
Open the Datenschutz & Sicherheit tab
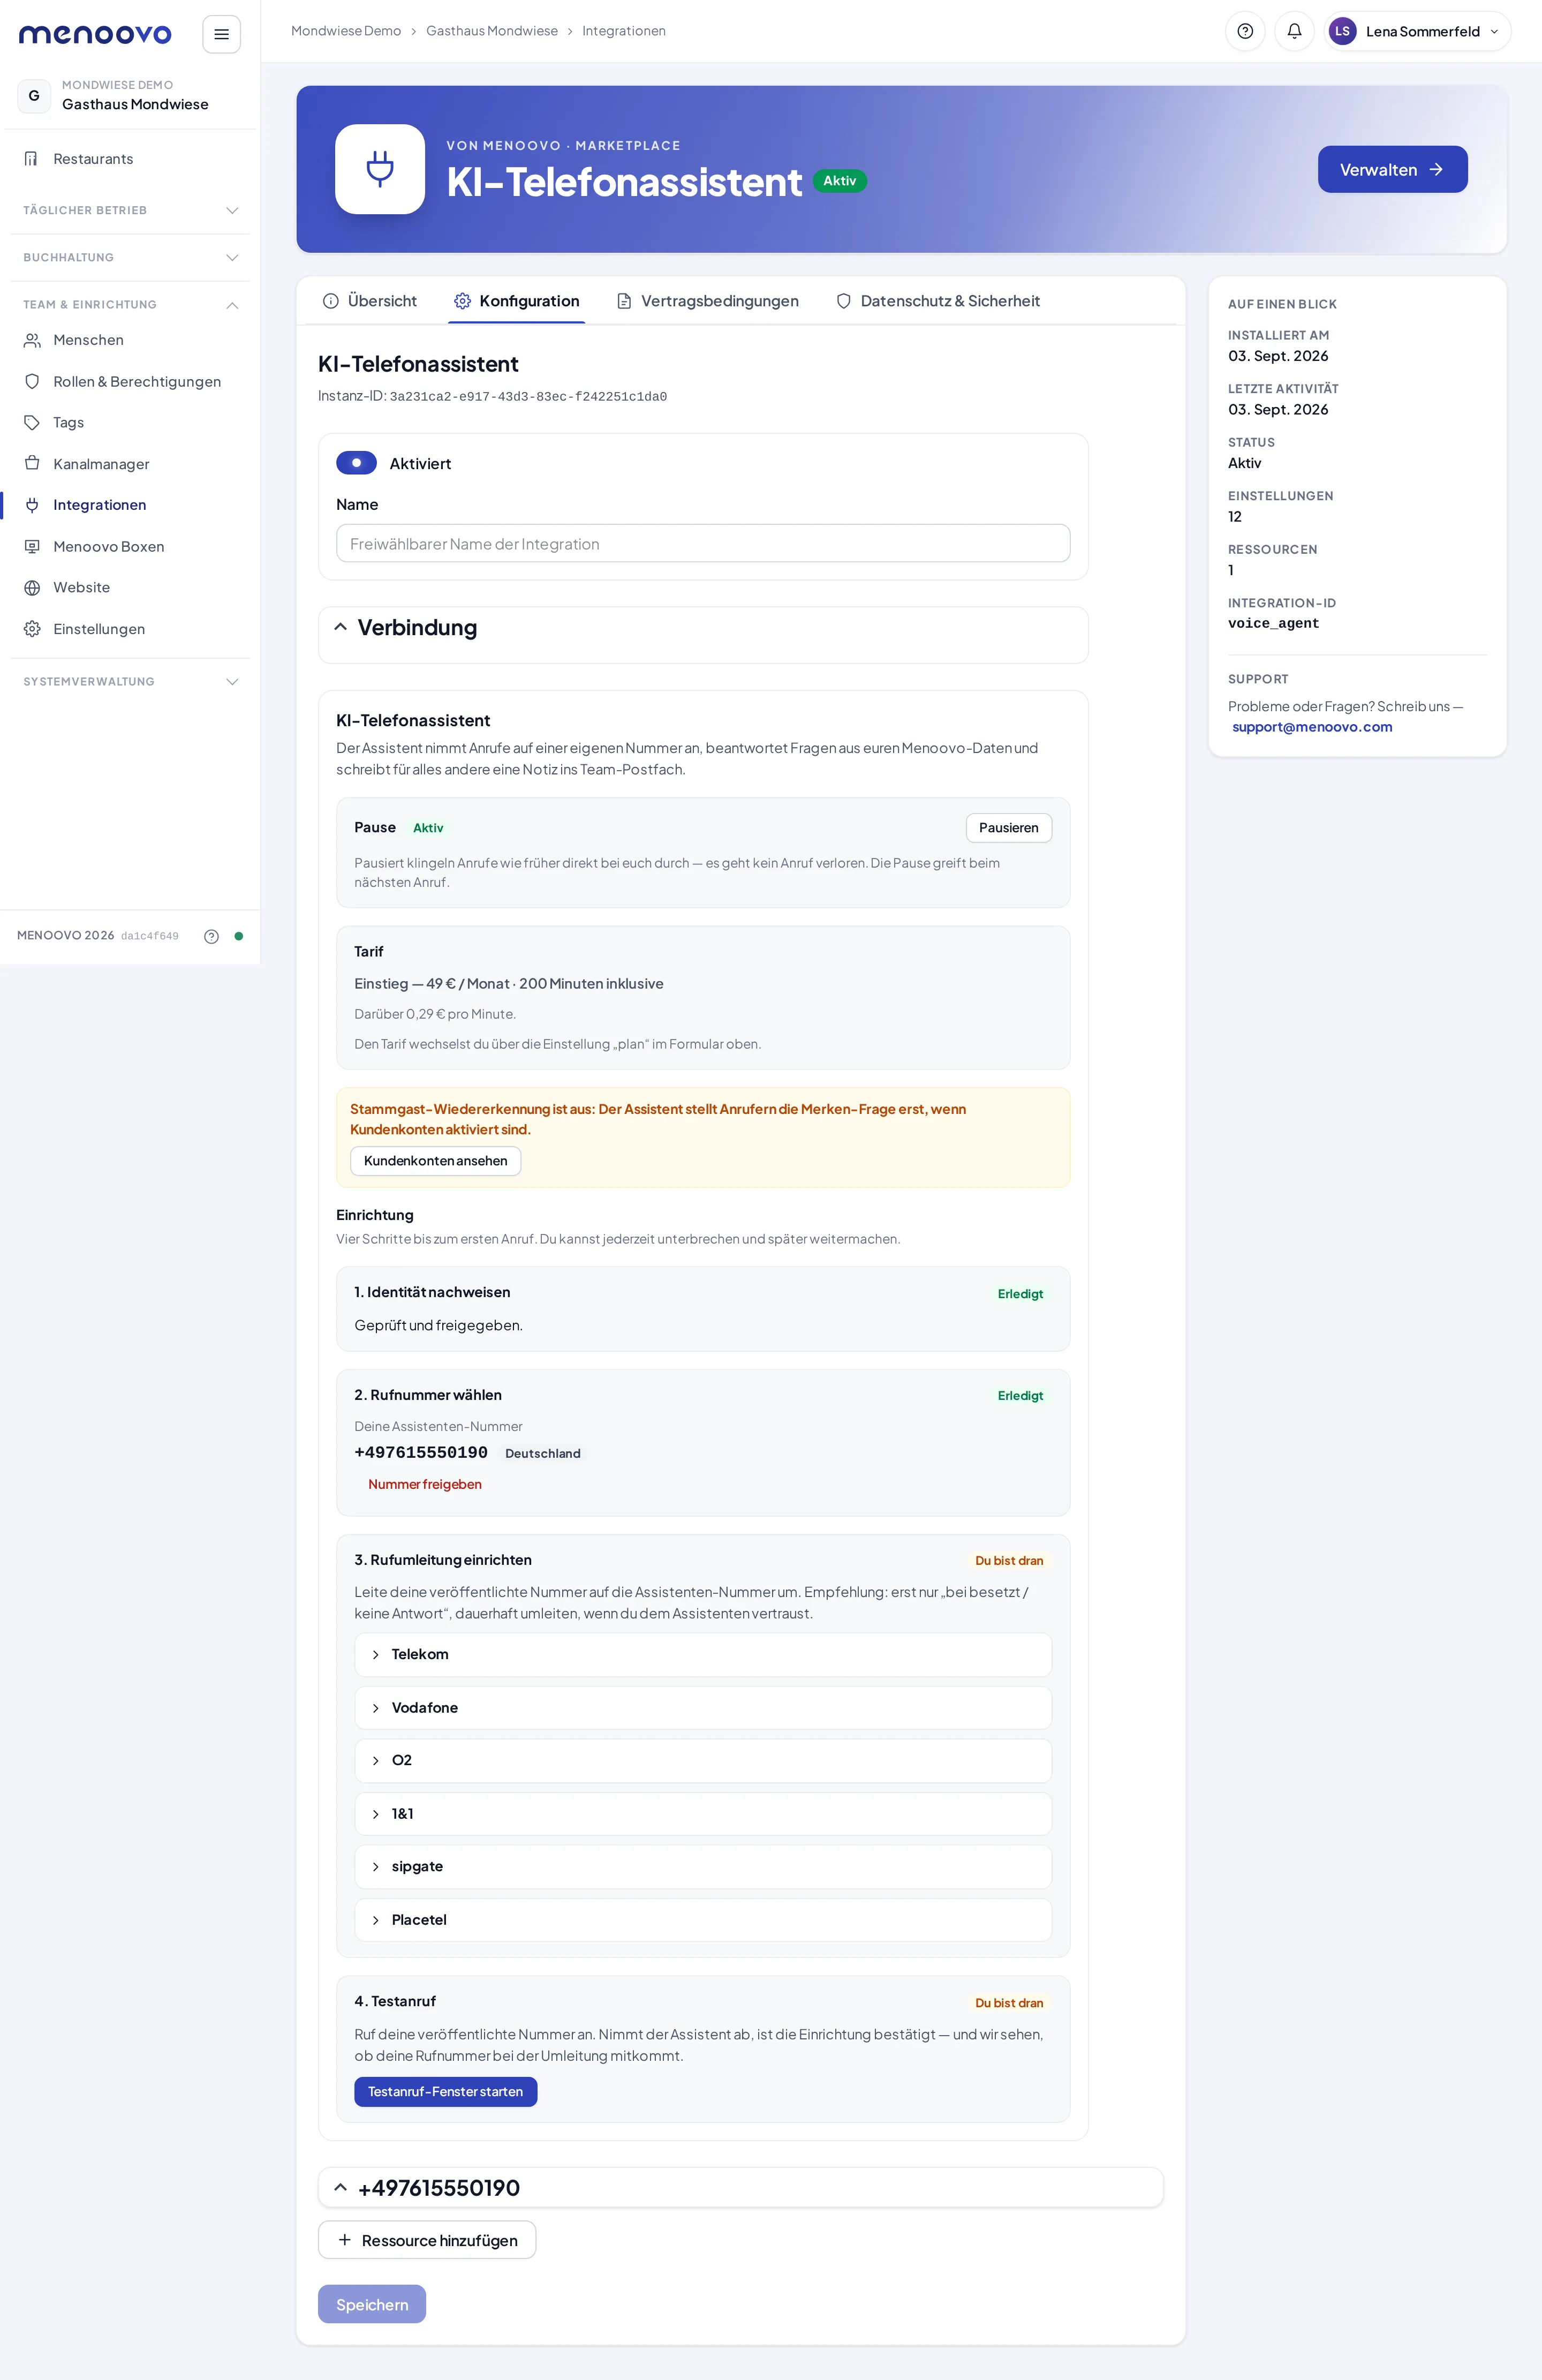click(x=938, y=301)
